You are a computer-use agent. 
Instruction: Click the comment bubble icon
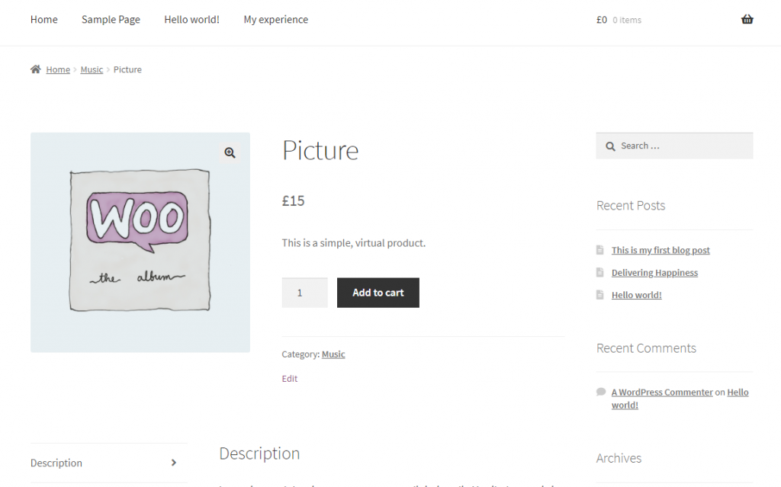[601, 392]
